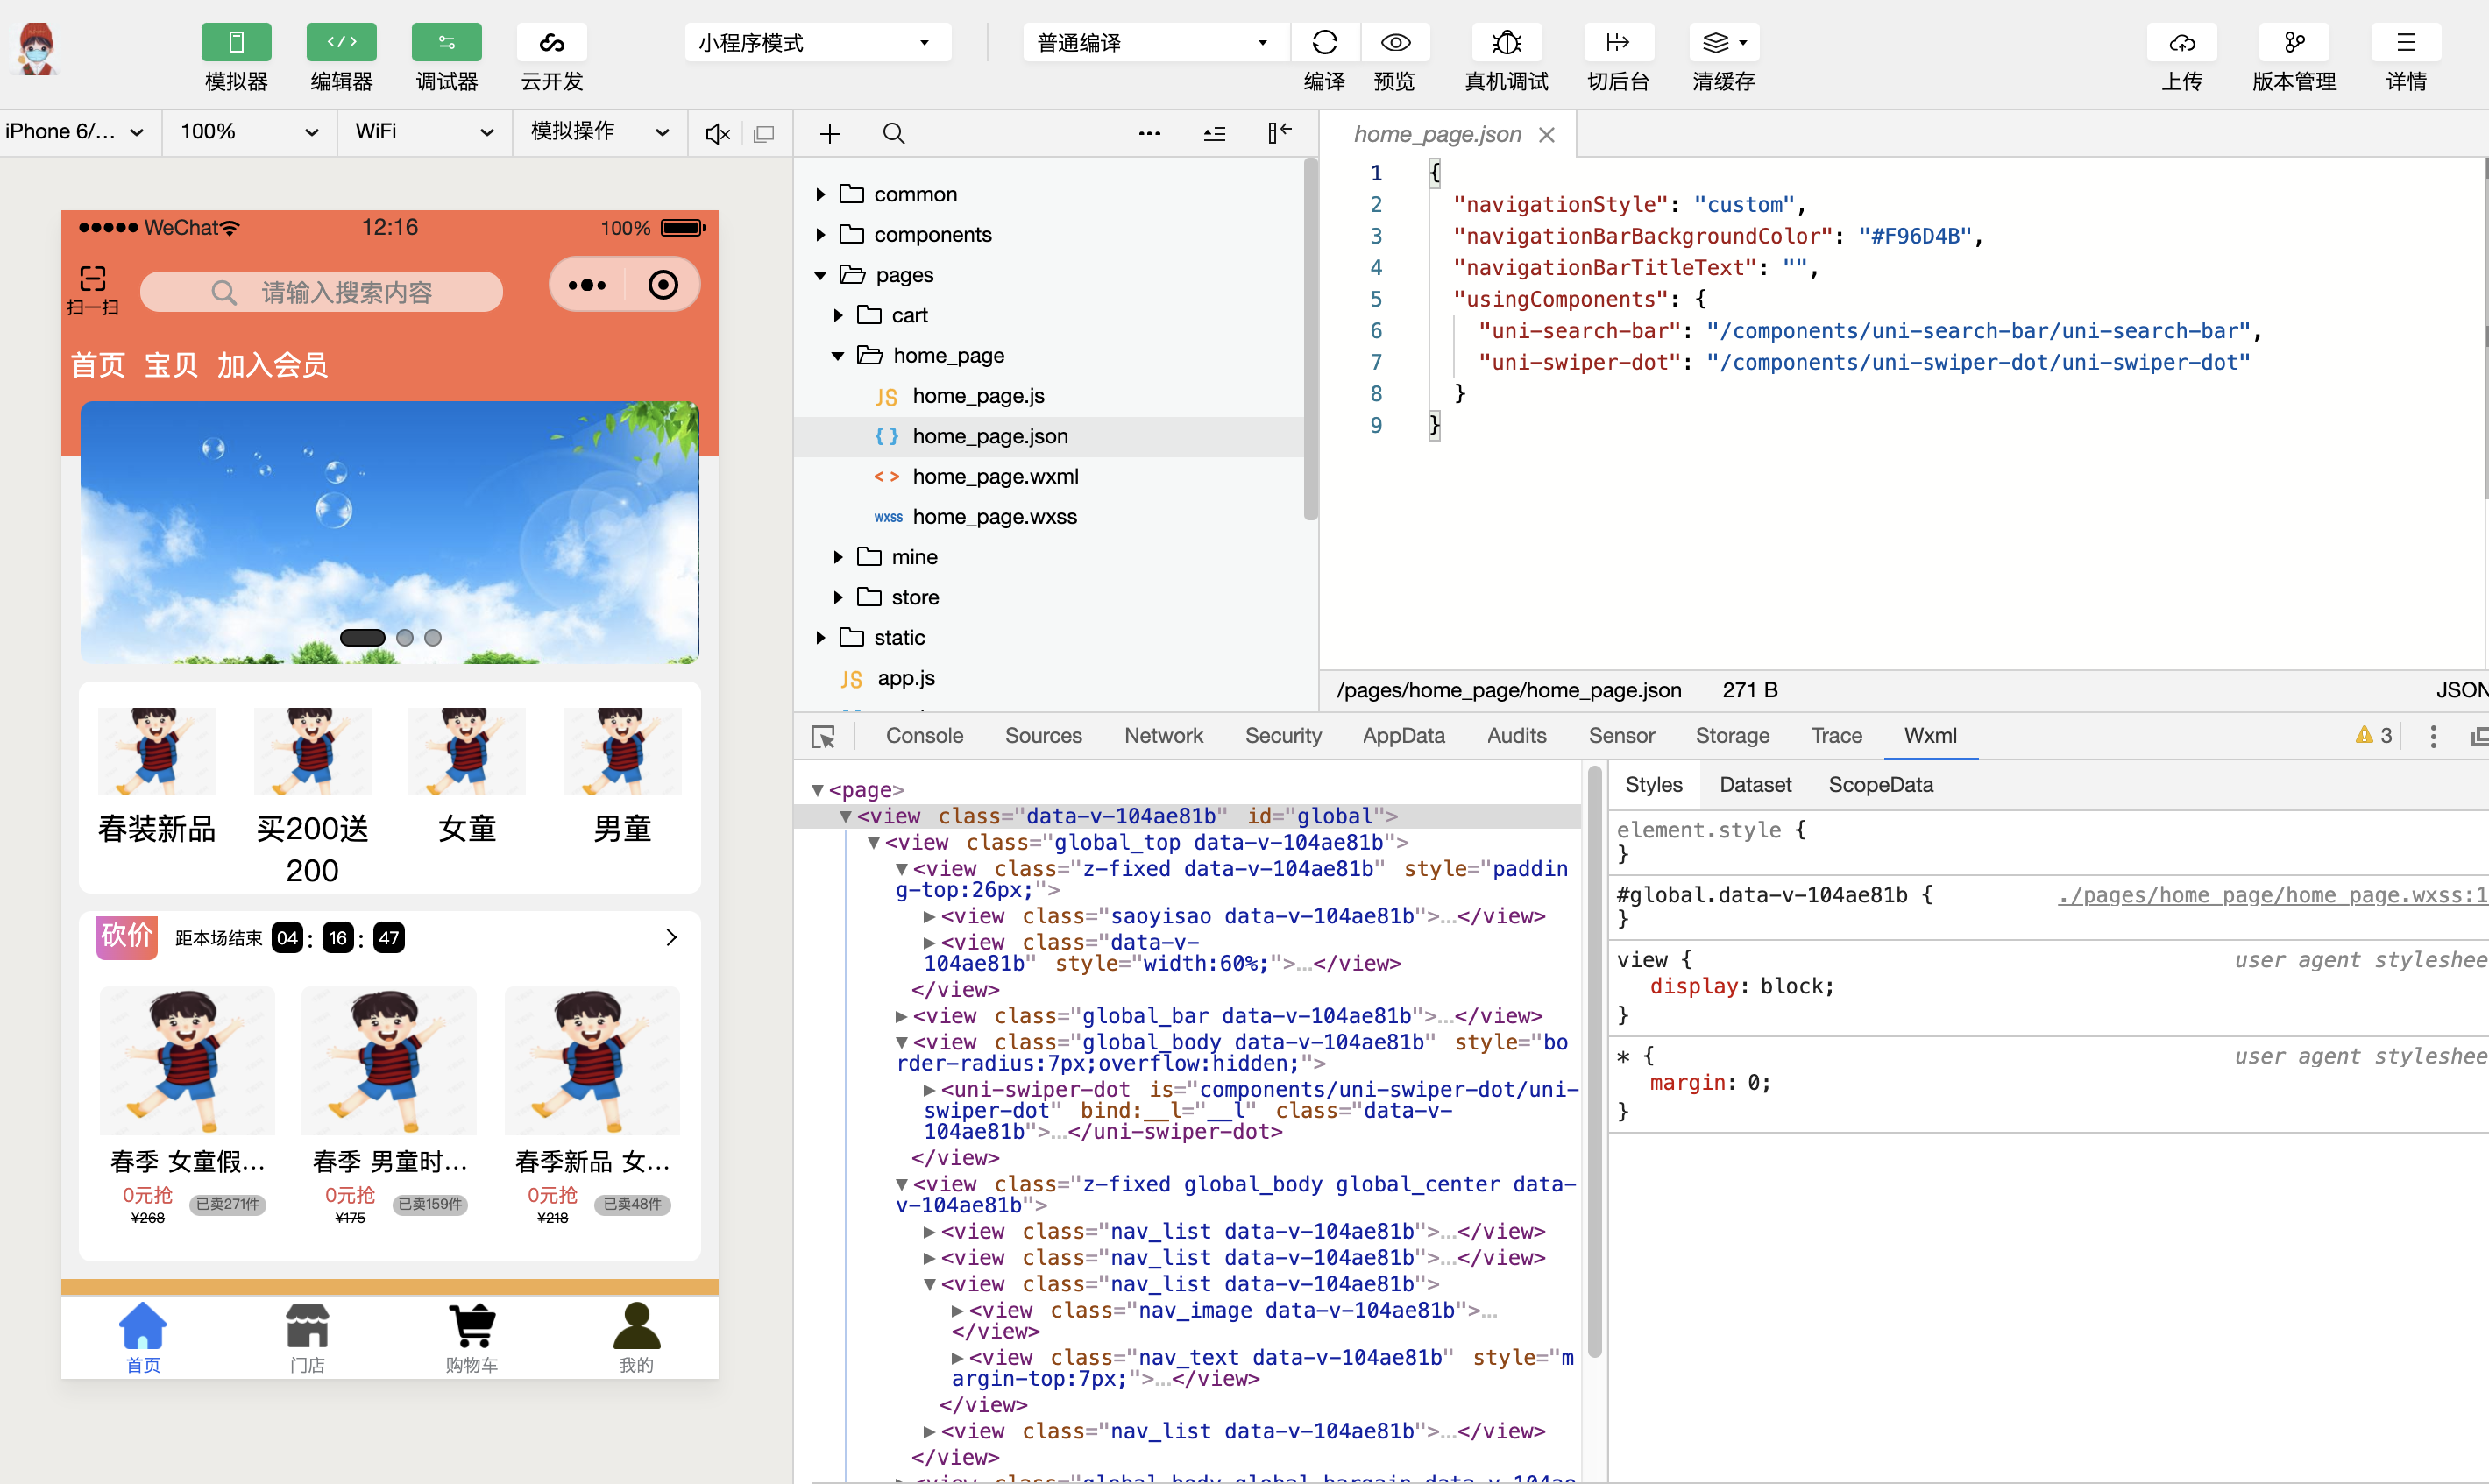
Task: Open the home_page.wxss:1 source link
Action: [2271, 895]
